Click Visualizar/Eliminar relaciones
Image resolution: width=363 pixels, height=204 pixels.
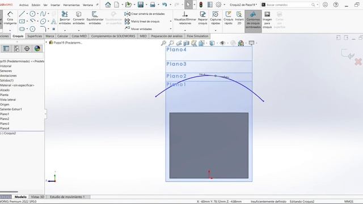pos(185,18)
